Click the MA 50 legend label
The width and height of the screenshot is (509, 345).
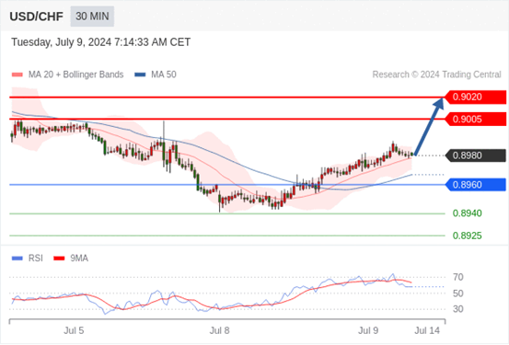pyautogui.click(x=164, y=75)
